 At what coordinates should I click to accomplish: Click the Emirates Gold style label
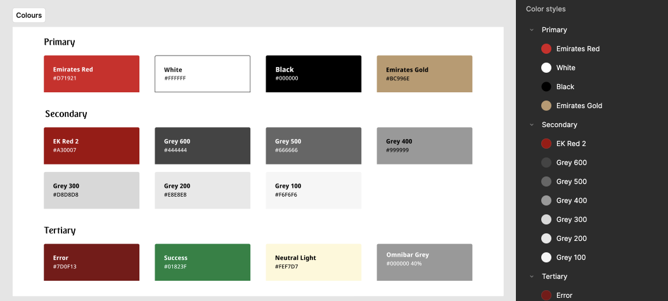pos(579,106)
